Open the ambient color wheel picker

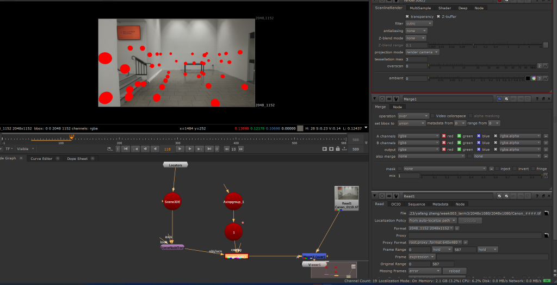point(534,78)
